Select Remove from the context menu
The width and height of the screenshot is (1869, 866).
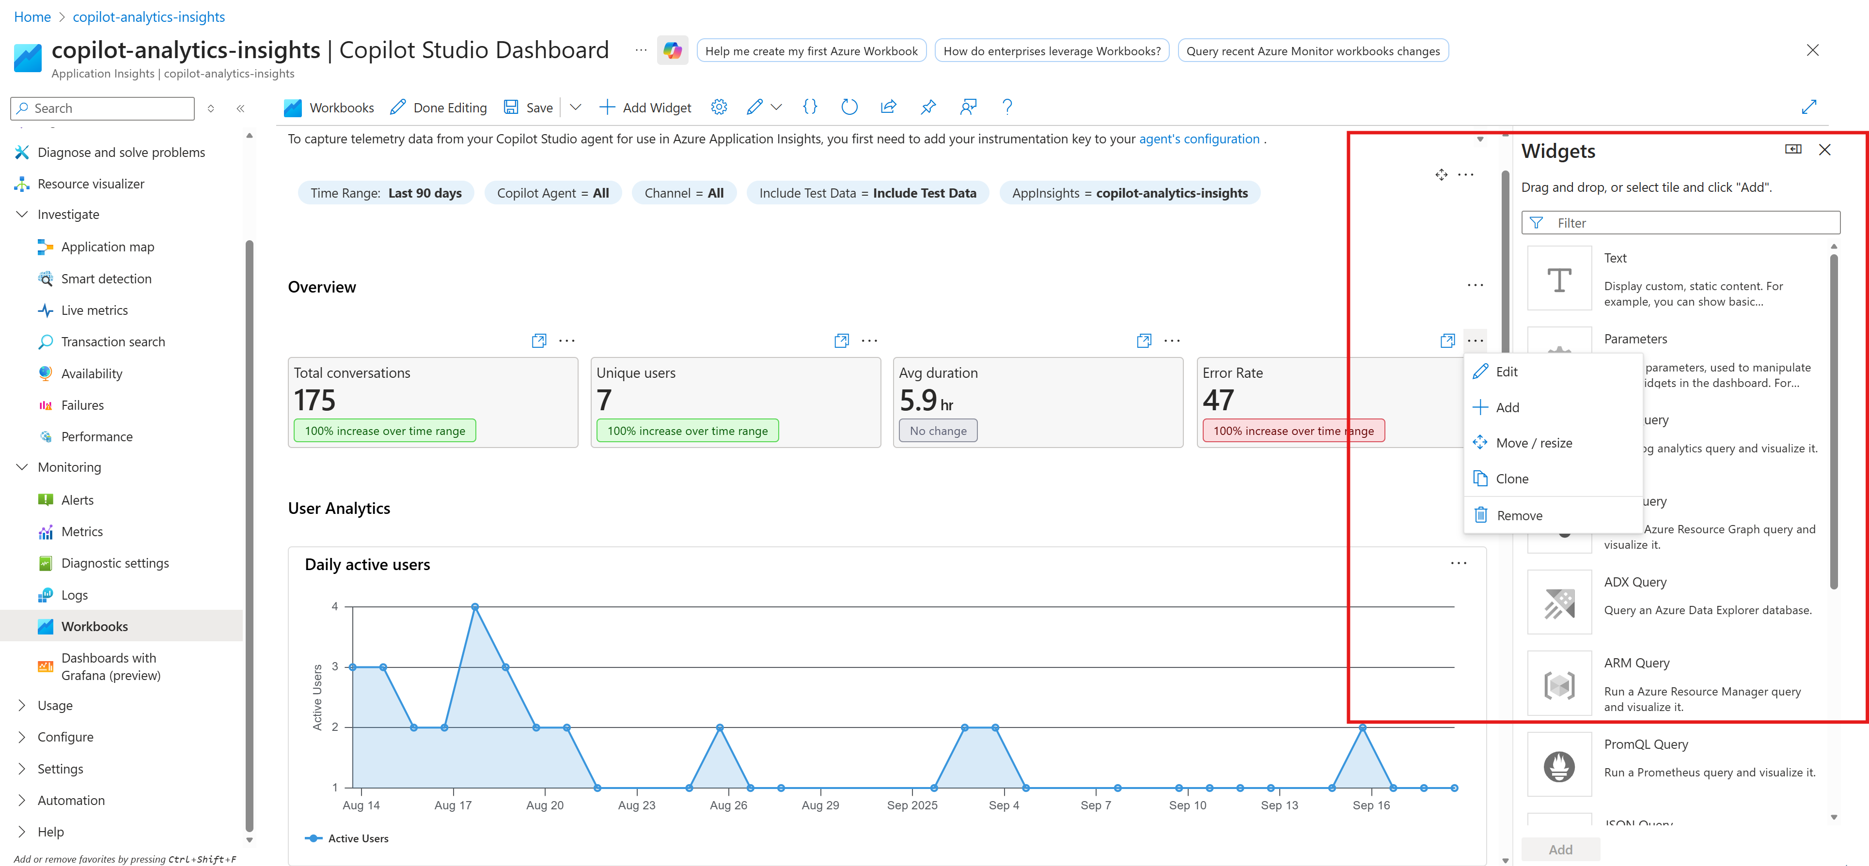1519,515
